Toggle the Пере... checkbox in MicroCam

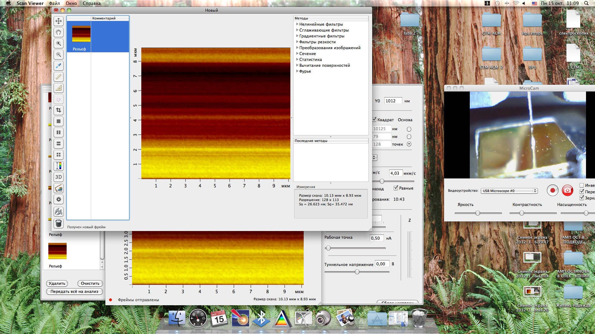(x=582, y=191)
